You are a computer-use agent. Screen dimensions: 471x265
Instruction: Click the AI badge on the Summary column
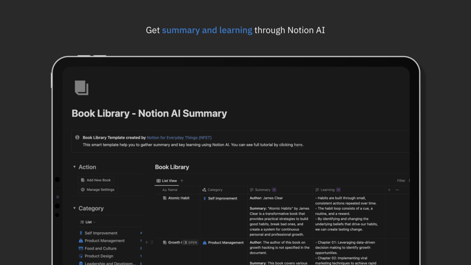coord(274,190)
